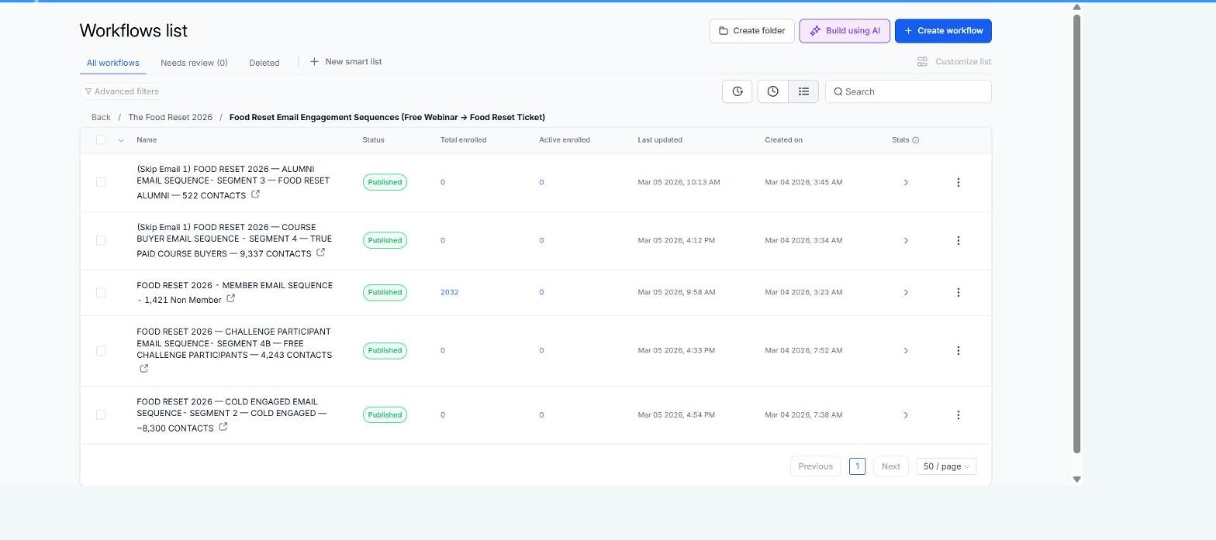Open external link icon for MEMBER EMAIL SEQUENCE
Viewport: 1216px width, 540px height.
tap(230, 299)
